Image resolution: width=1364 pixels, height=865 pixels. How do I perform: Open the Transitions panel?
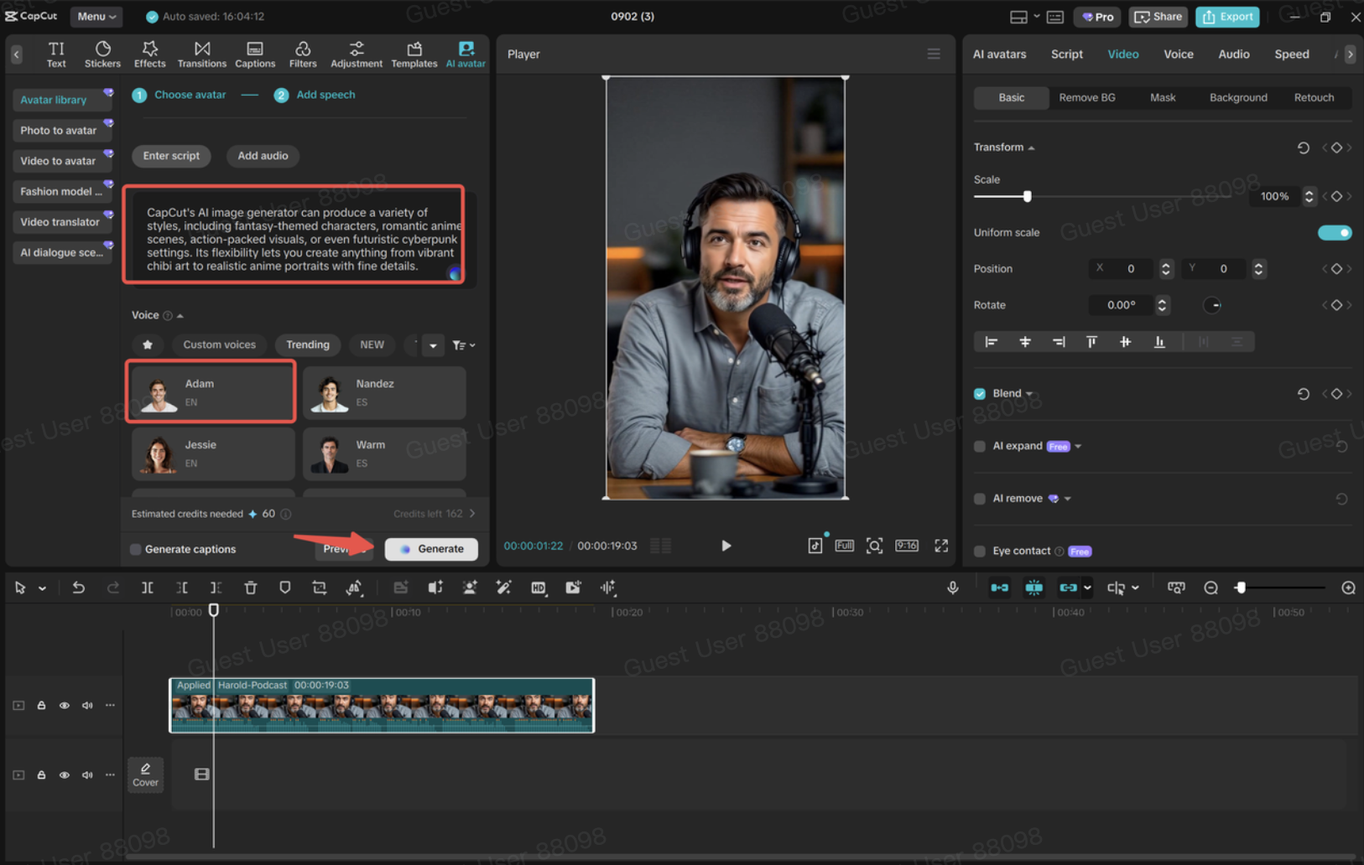(201, 54)
